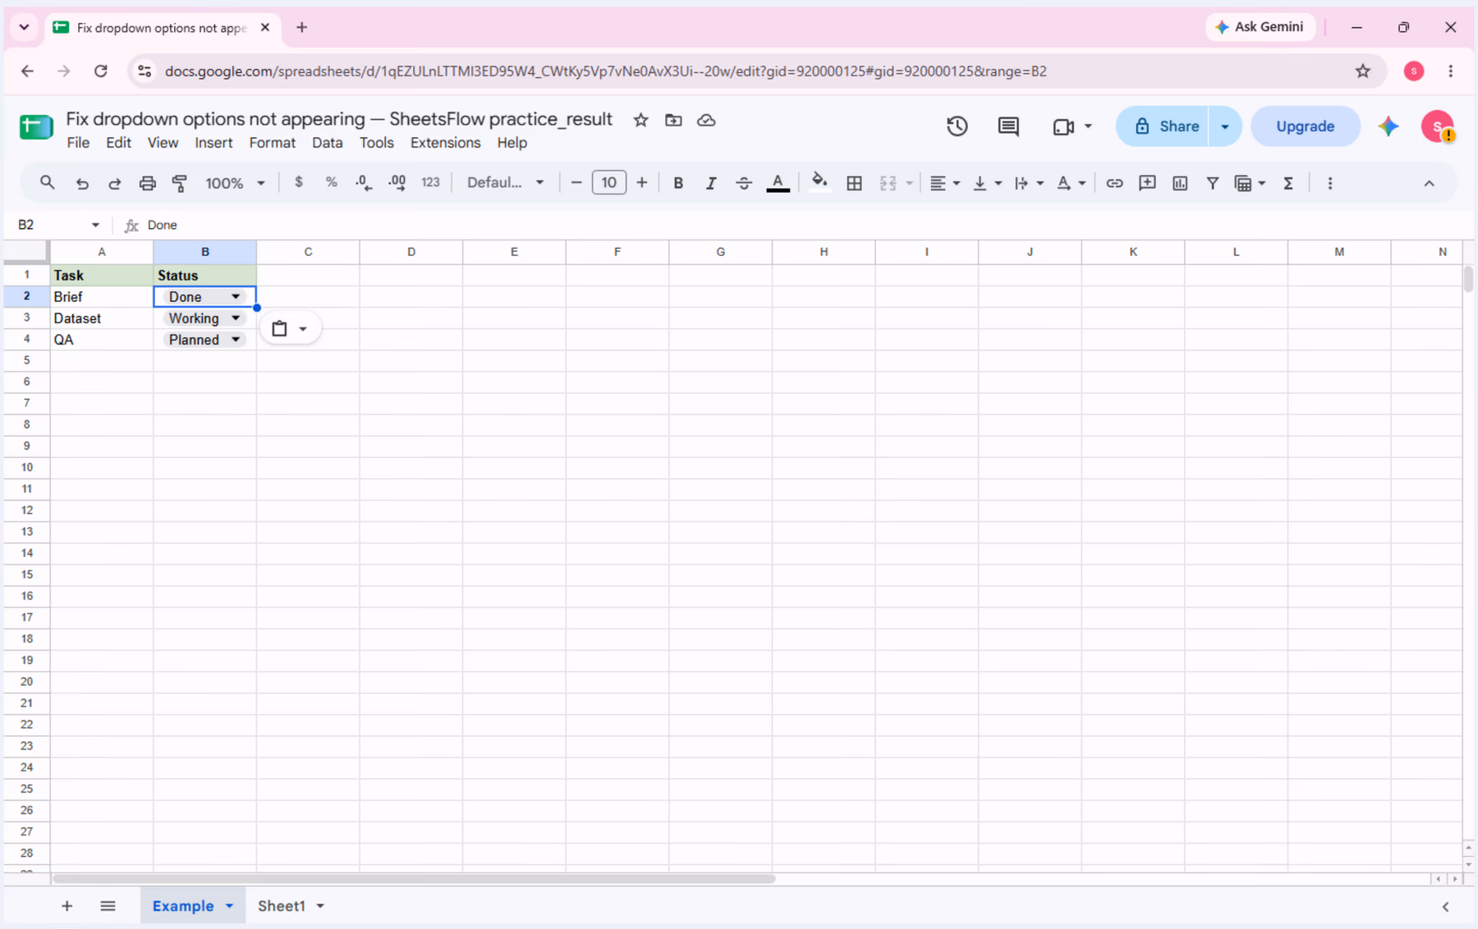Viewport: 1478px width, 929px height.
Task: Open the Extensions menu
Action: 445,143
